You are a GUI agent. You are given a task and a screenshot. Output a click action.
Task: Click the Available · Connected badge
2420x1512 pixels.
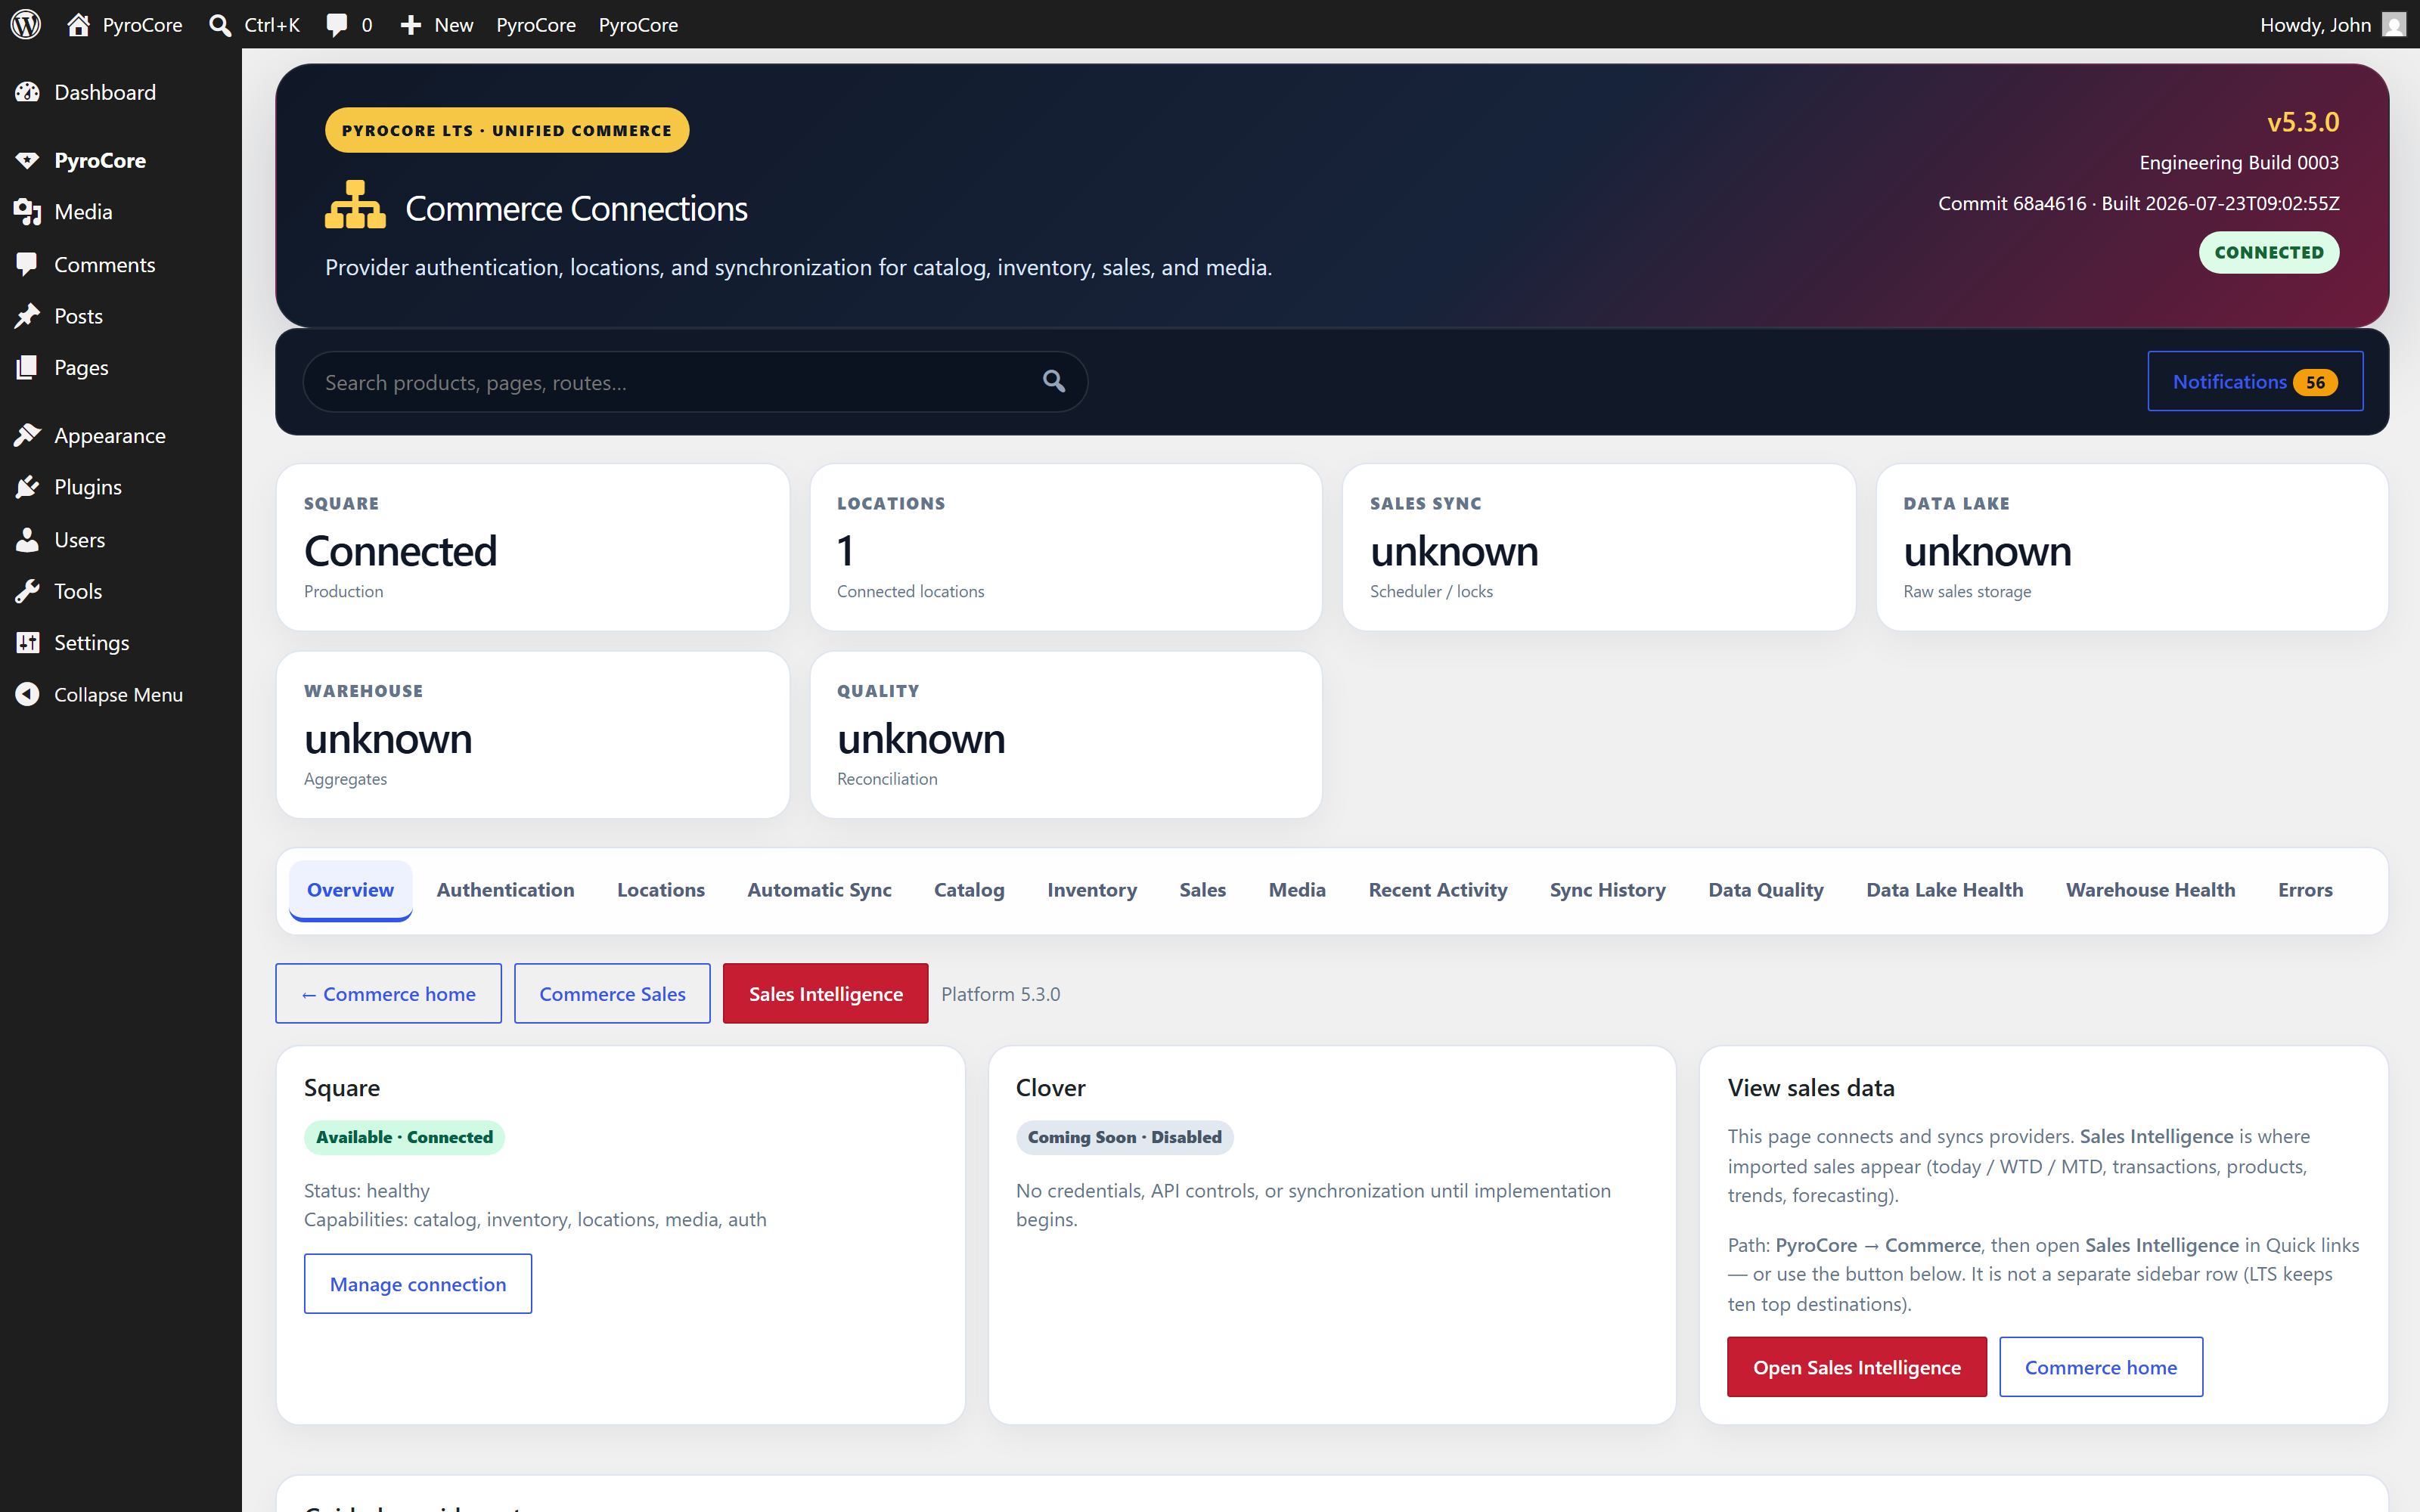(x=404, y=1137)
